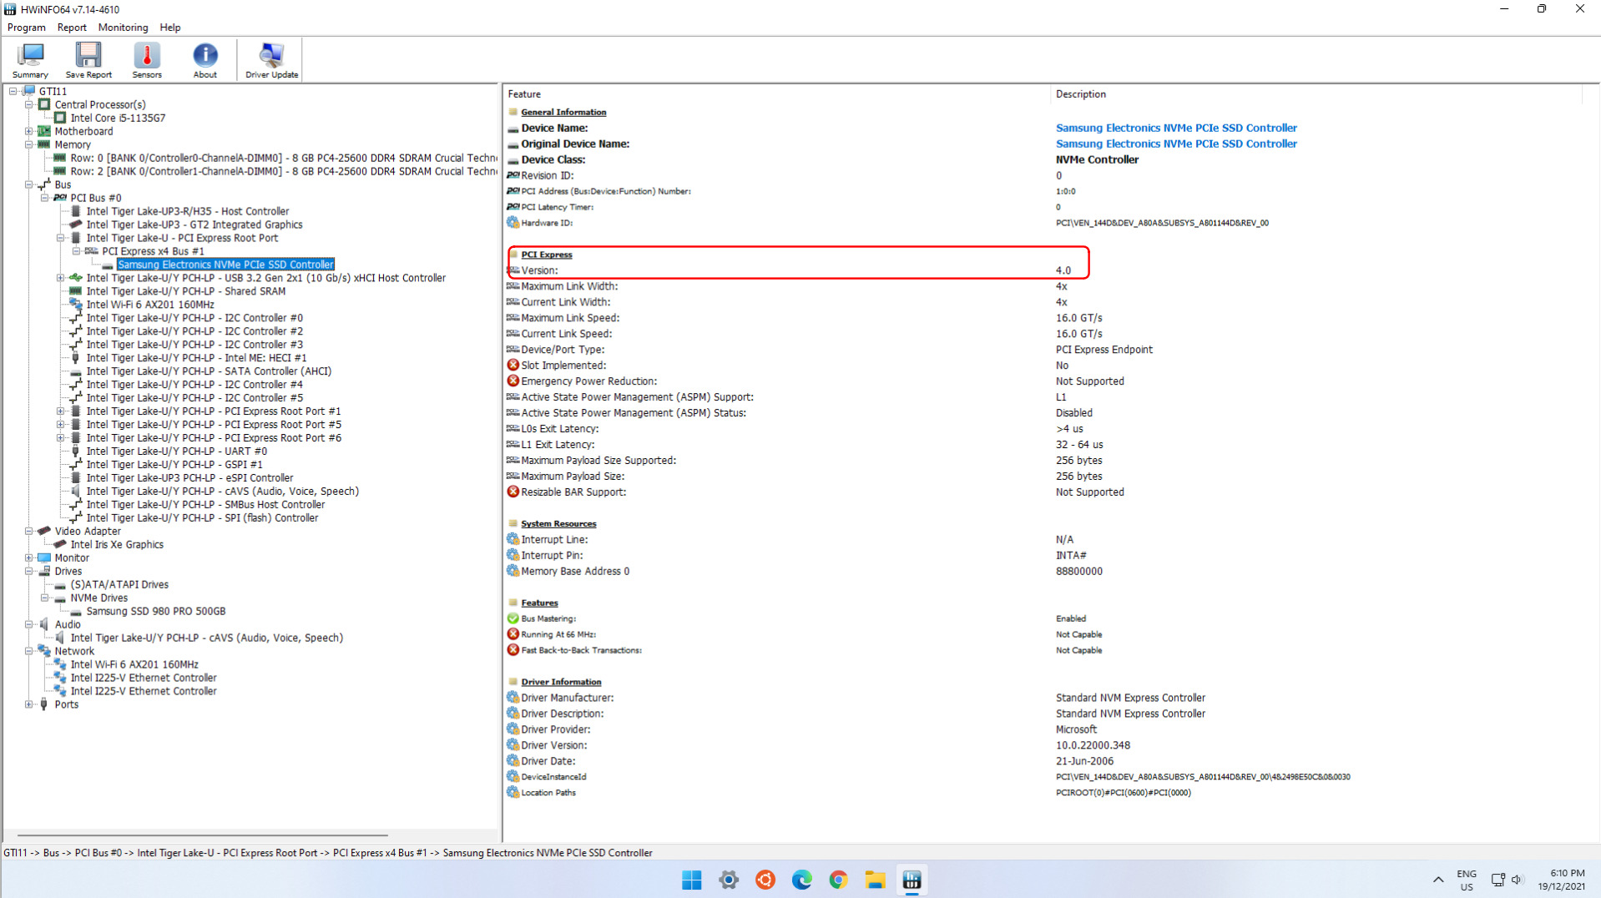Open the Program menu
1601x898 pixels.
coord(26,28)
